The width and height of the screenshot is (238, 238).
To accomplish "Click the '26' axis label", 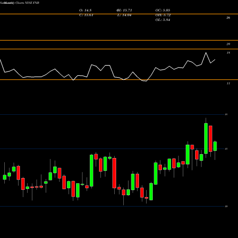I will pyautogui.click(x=228, y=18).
